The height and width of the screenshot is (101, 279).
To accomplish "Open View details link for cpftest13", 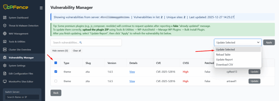I will pyautogui.click(x=132, y=72).
